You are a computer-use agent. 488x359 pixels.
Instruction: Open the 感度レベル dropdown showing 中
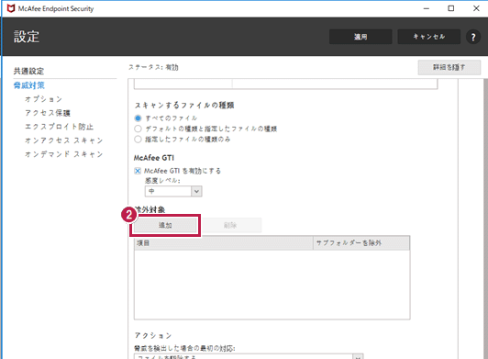click(x=173, y=191)
